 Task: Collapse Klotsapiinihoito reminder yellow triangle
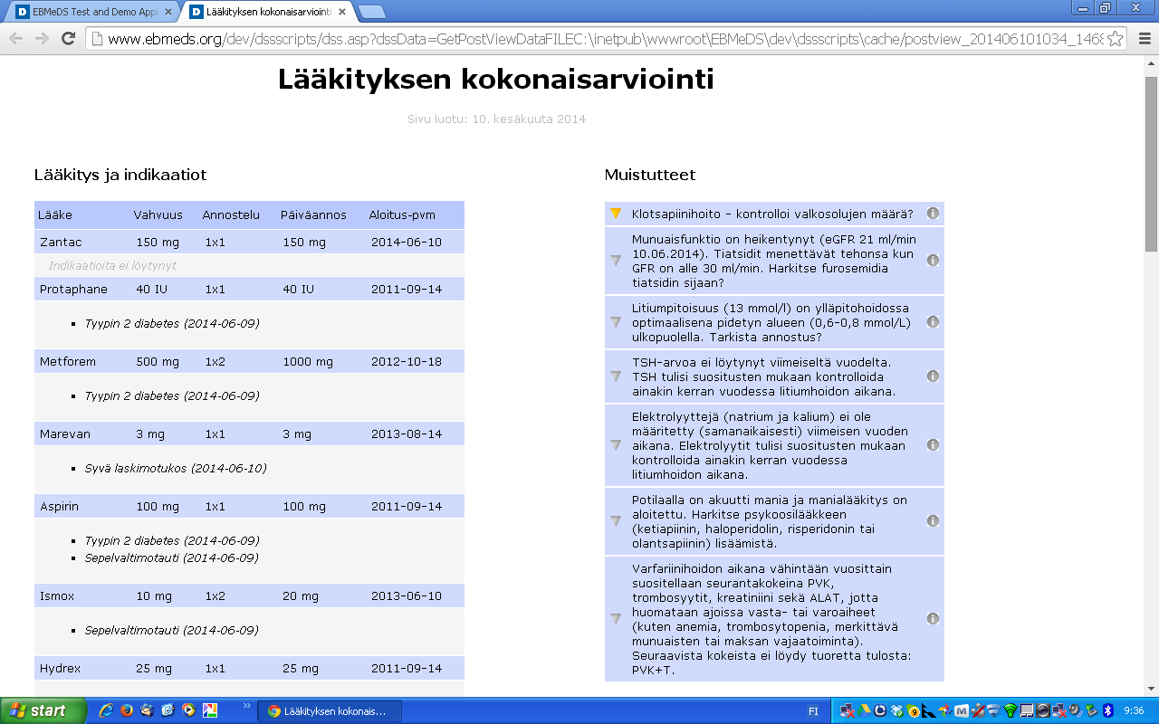pos(616,214)
